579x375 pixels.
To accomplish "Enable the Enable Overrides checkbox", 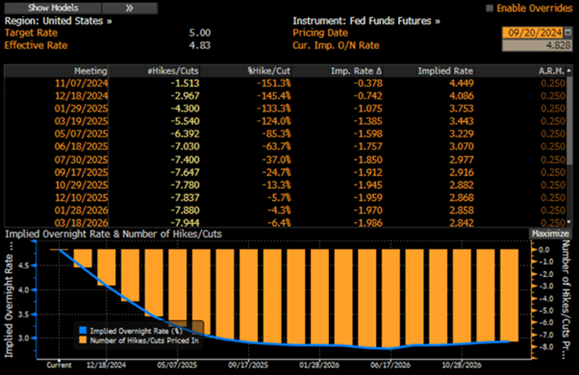I will point(490,8).
